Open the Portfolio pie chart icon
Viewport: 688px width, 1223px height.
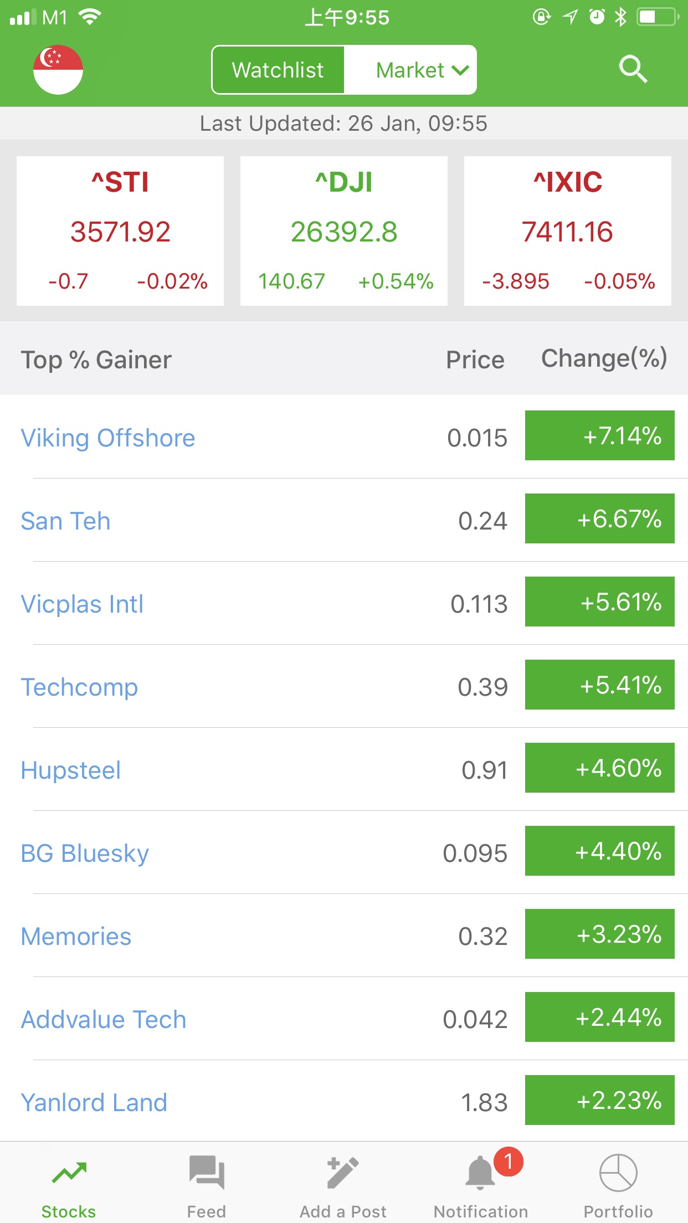(618, 1173)
